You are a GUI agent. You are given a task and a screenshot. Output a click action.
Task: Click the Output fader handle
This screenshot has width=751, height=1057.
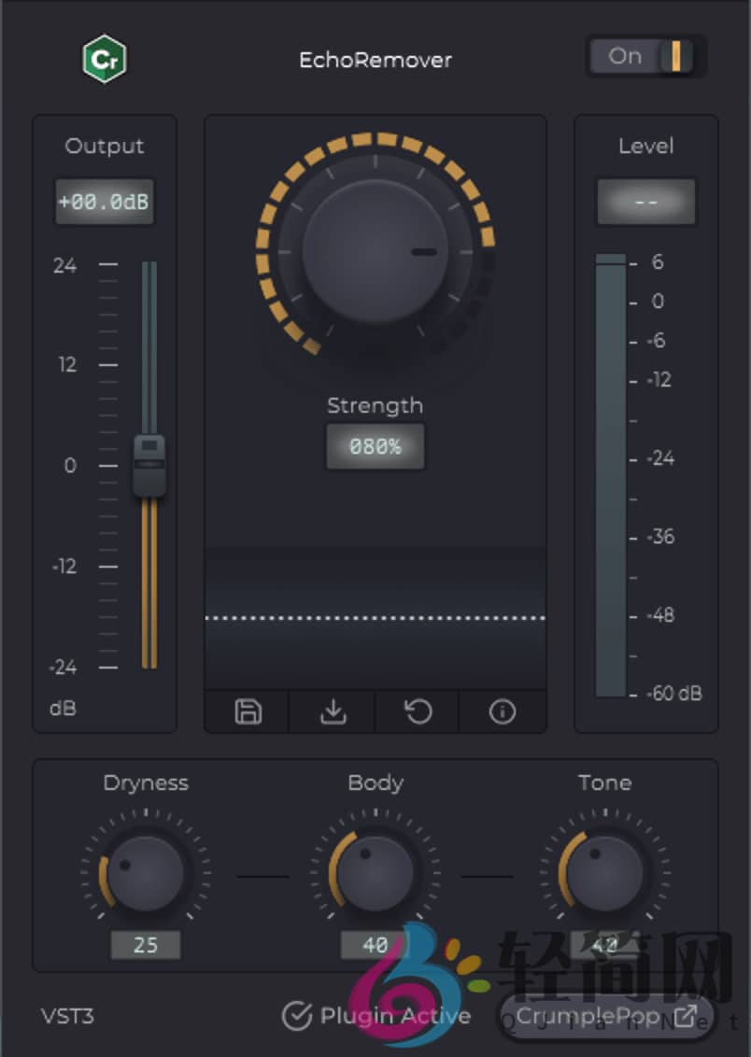pos(149,465)
